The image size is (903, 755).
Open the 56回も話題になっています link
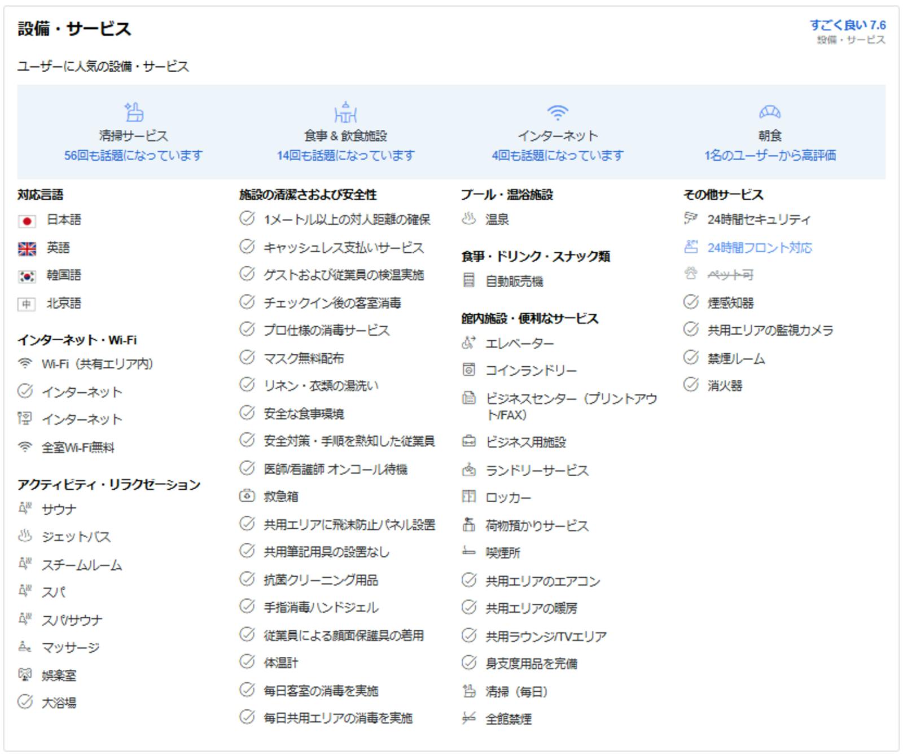[x=133, y=155]
